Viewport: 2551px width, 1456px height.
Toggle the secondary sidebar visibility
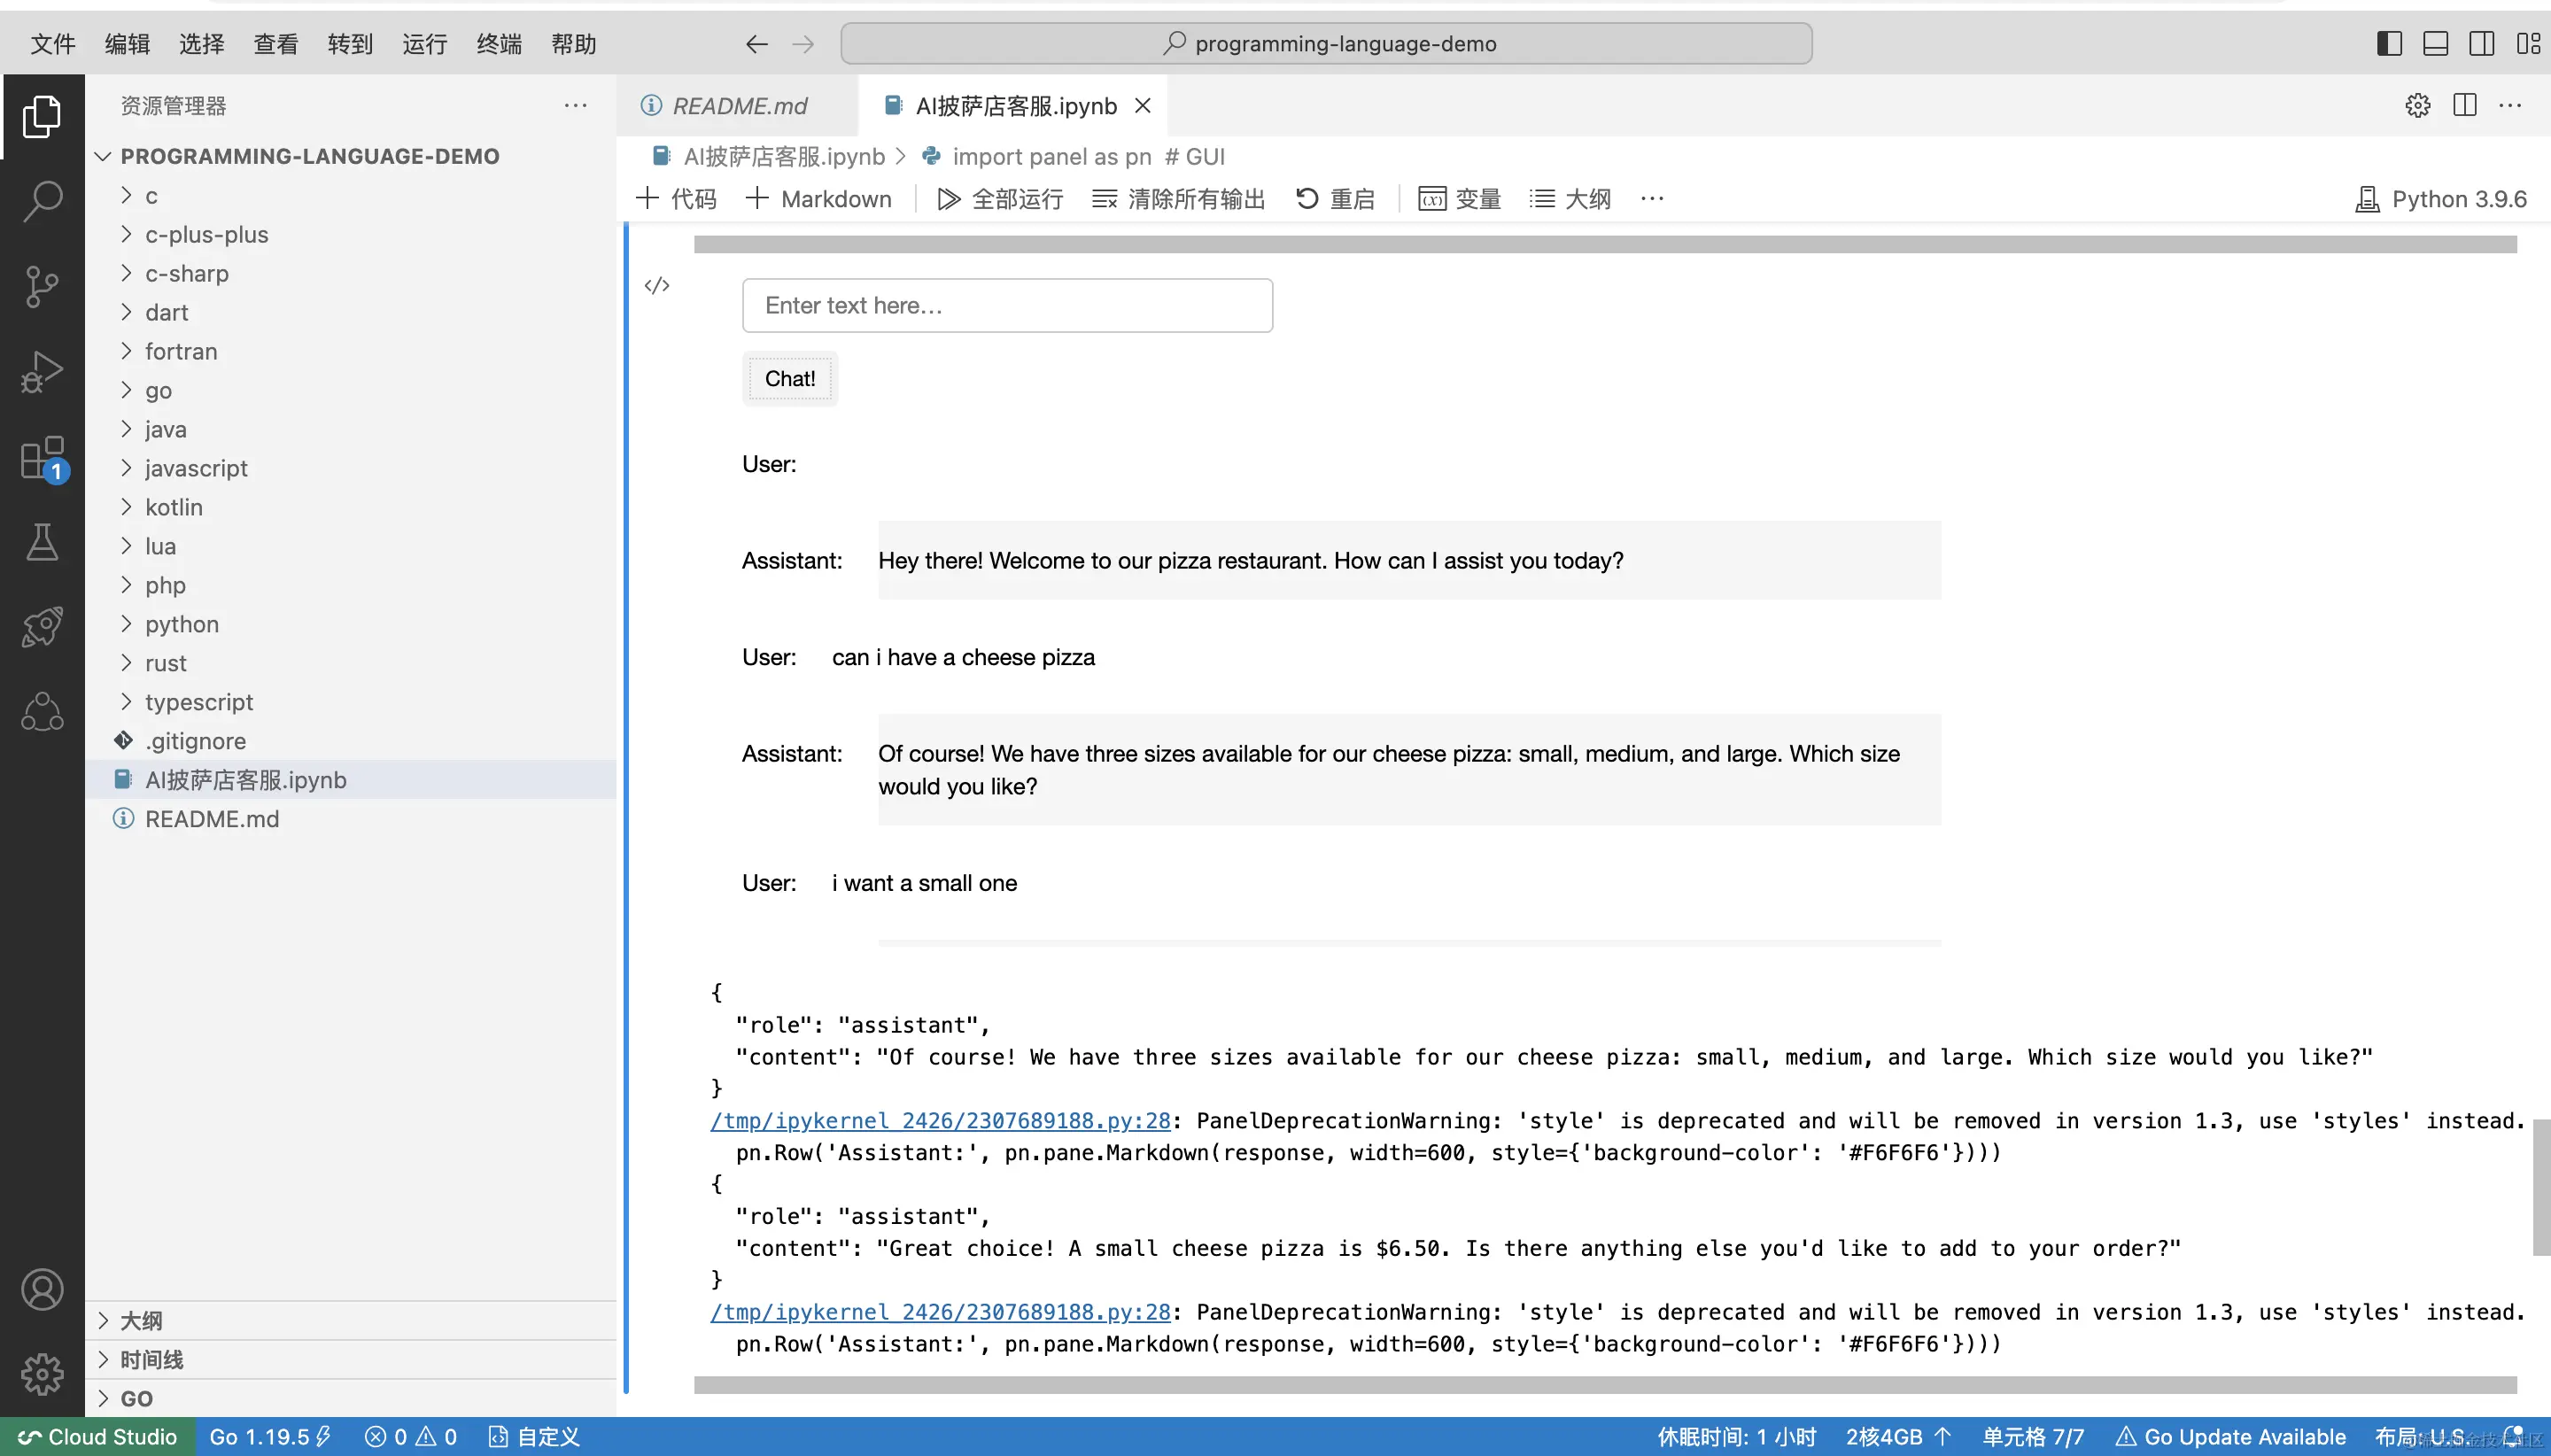point(2481,44)
